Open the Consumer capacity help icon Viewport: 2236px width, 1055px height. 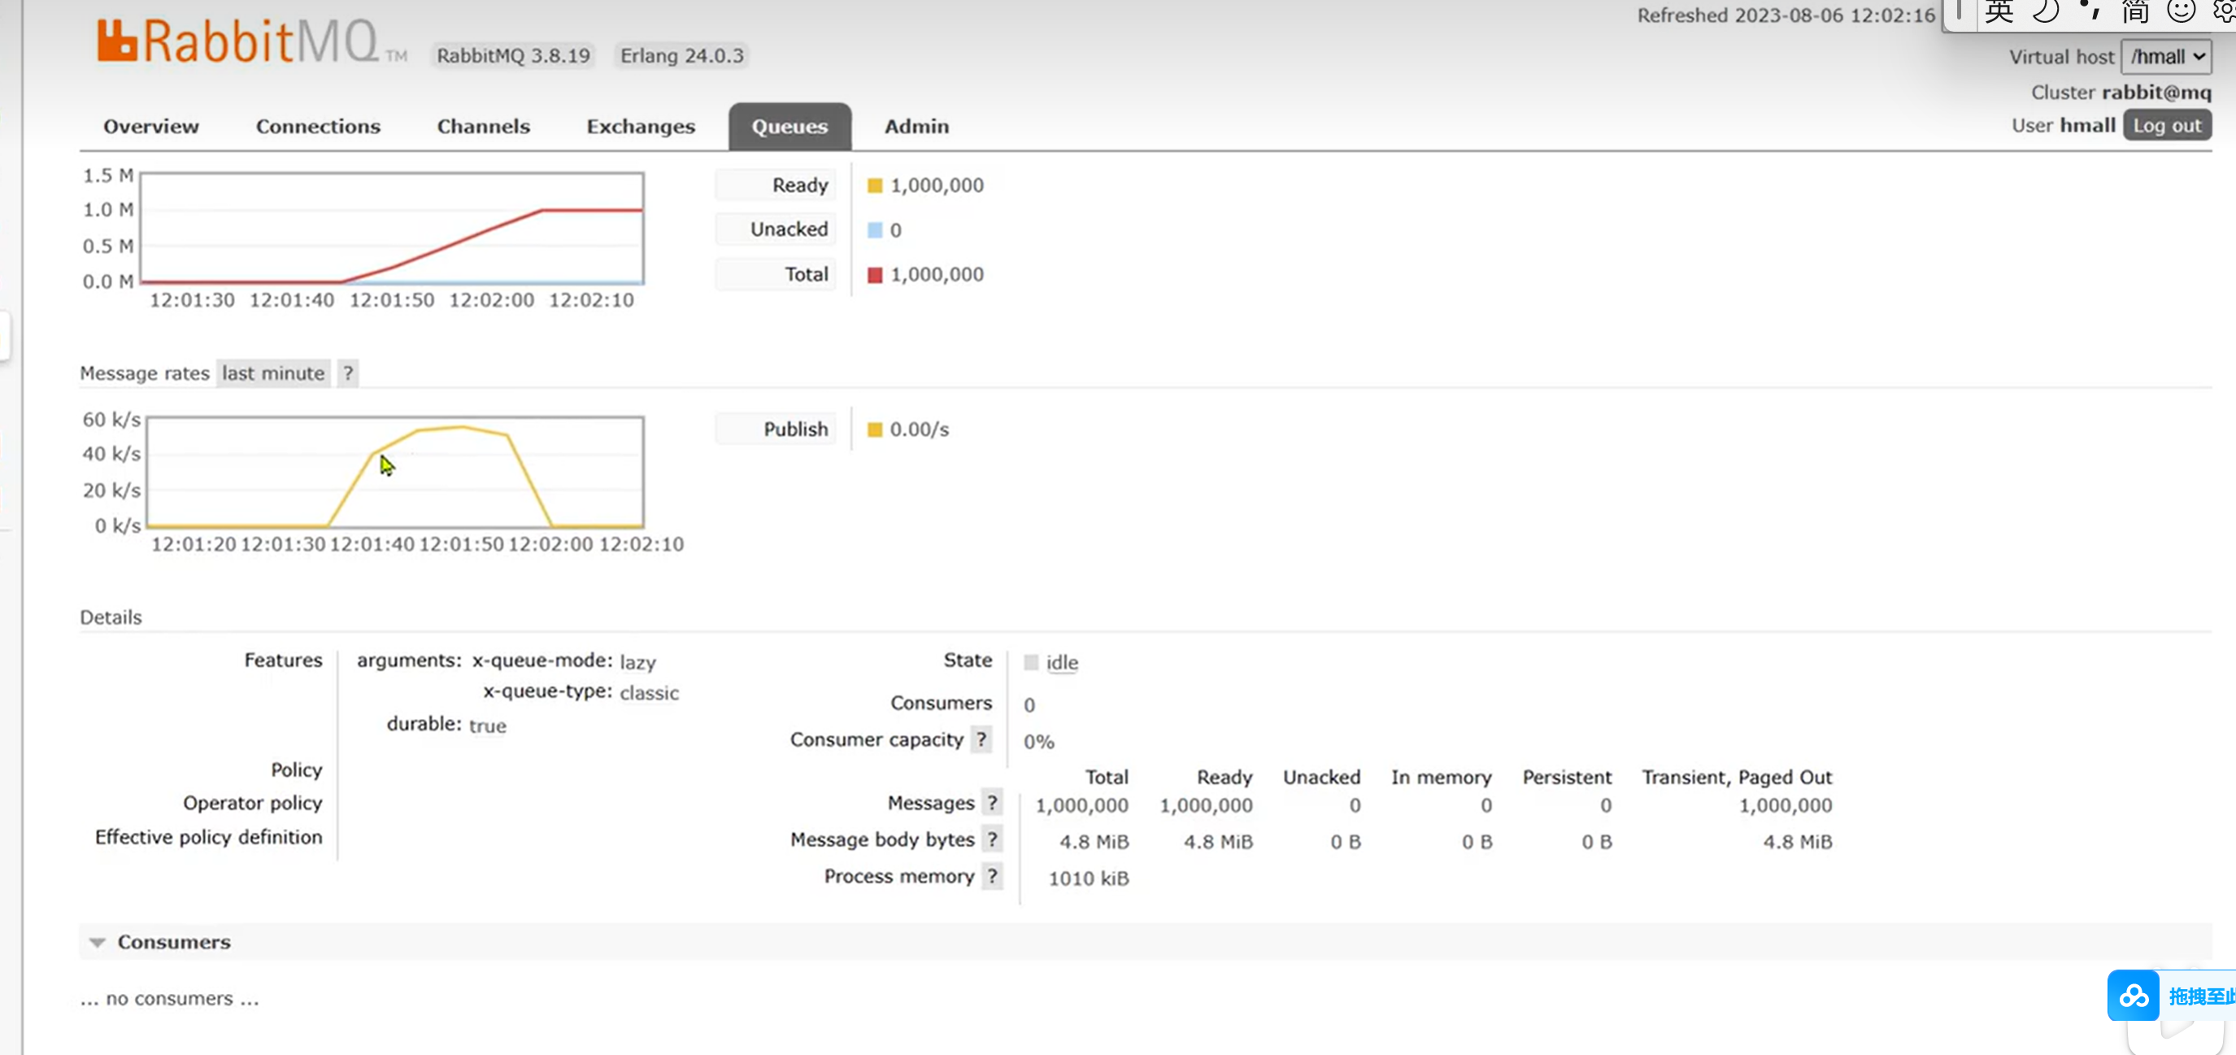click(981, 740)
